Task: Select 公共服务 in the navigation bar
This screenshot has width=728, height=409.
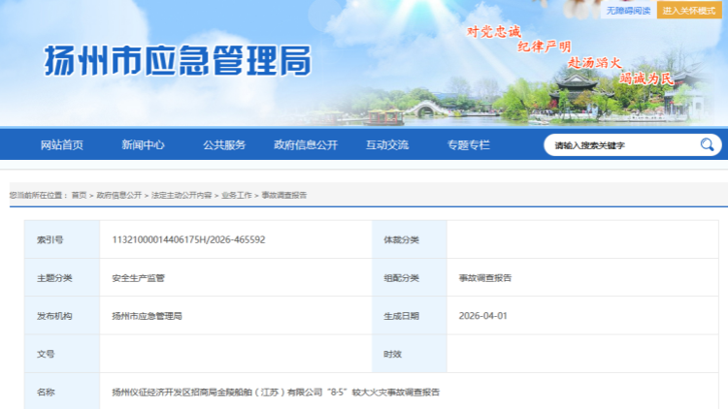Action: tap(224, 145)
